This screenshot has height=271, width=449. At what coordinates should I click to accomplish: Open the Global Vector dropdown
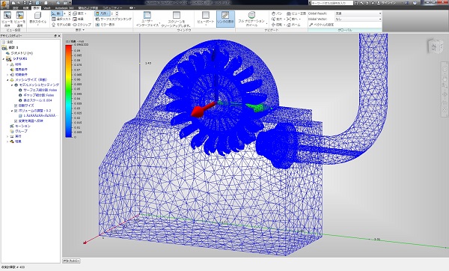358,19
